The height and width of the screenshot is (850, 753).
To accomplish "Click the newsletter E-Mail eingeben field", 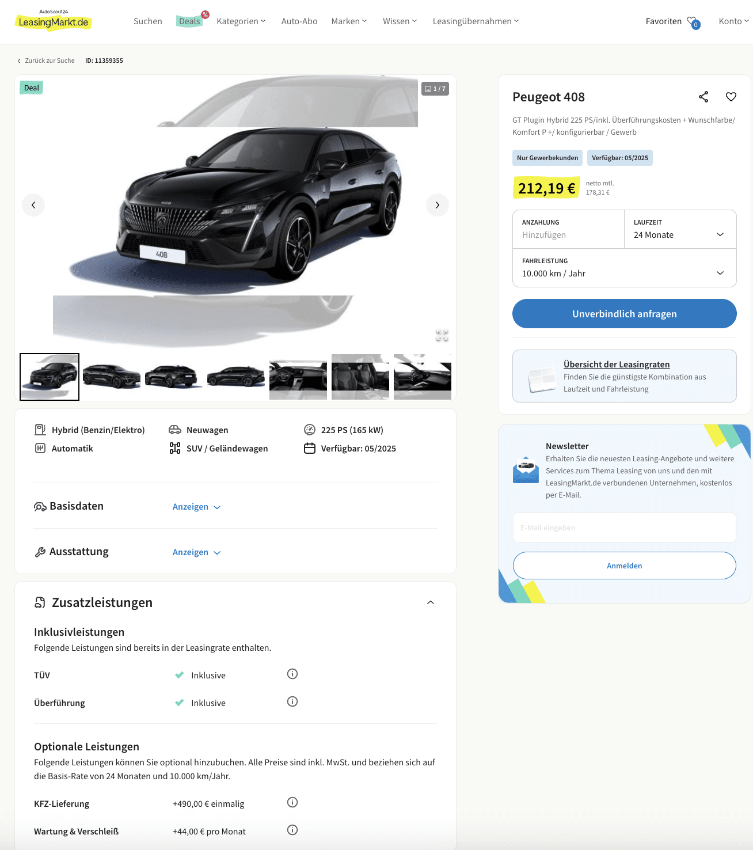I will coord(625,528).
